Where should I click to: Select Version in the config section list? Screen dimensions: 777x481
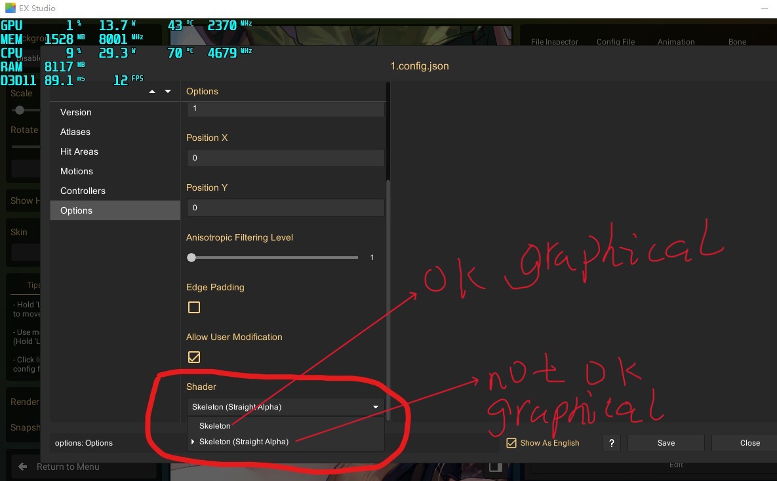pyautogui.click(x=115, y=113)
